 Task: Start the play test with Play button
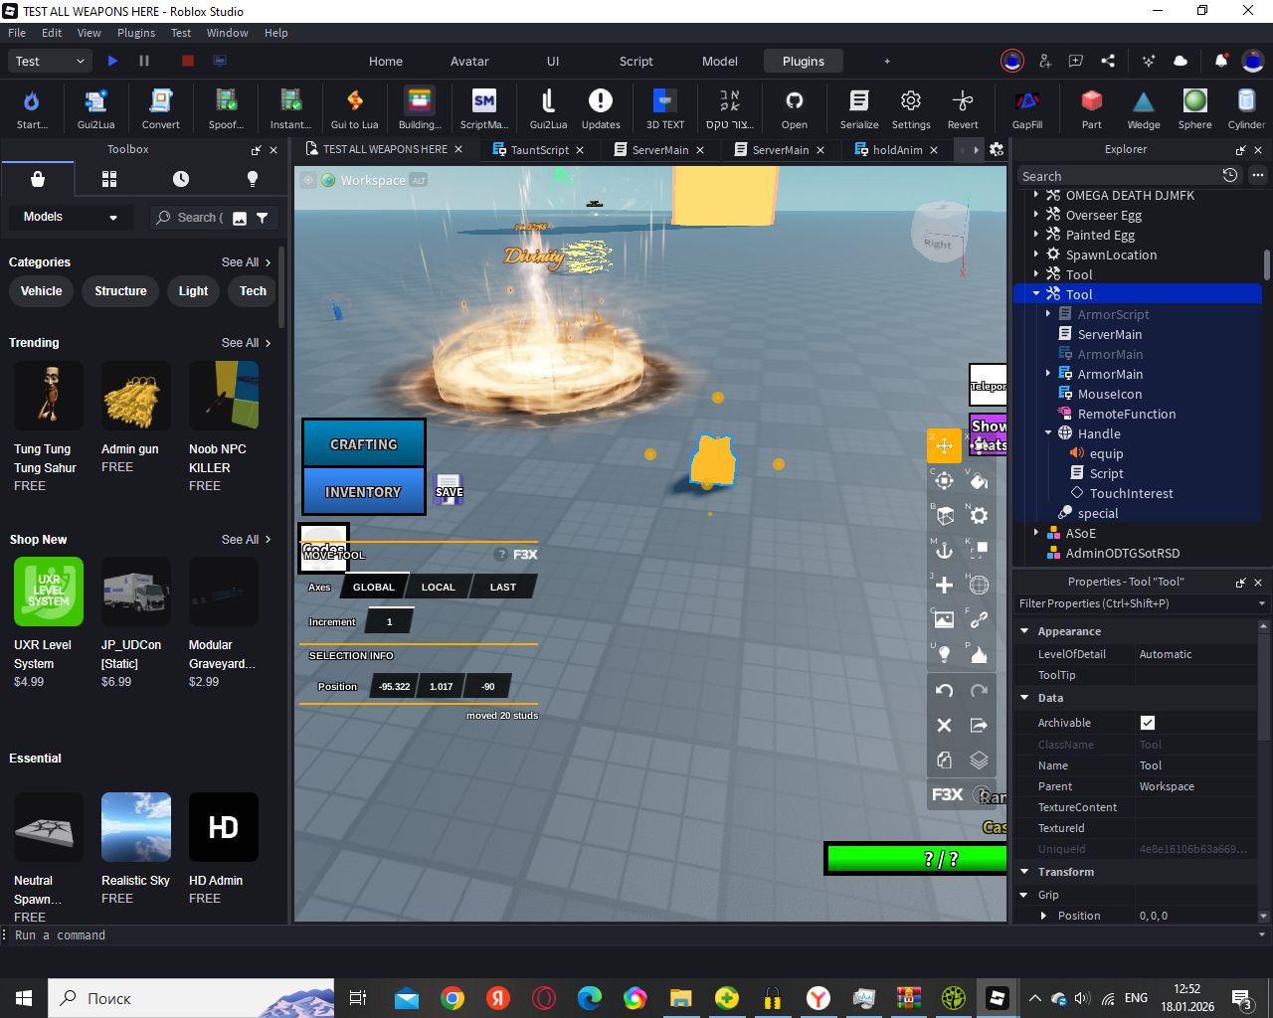click(x=112, y=61)
